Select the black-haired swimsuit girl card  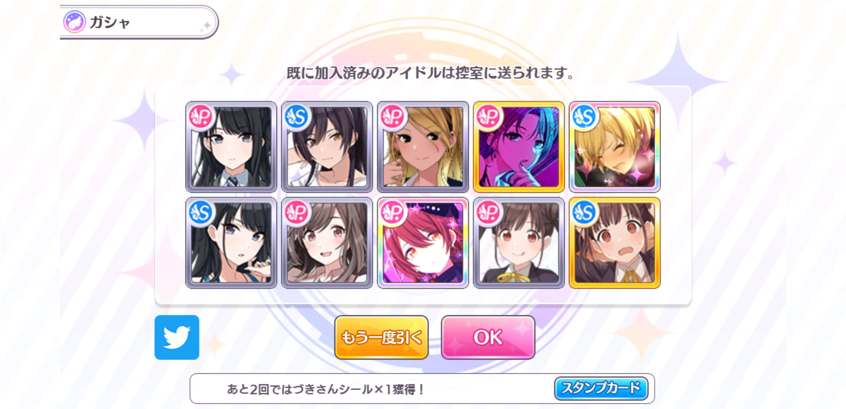coord(231,243)
